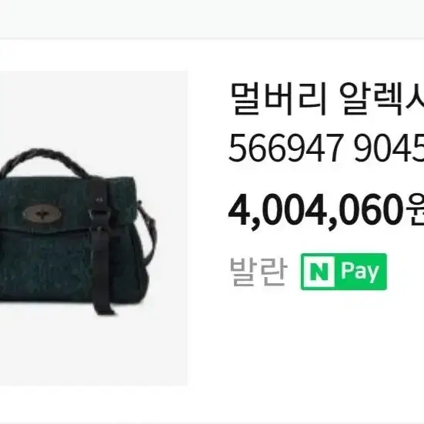This screenshot has width=424, height=424.
Task: Click the oval postman lock clasp on the bag
Action: (x=42, y=215)
